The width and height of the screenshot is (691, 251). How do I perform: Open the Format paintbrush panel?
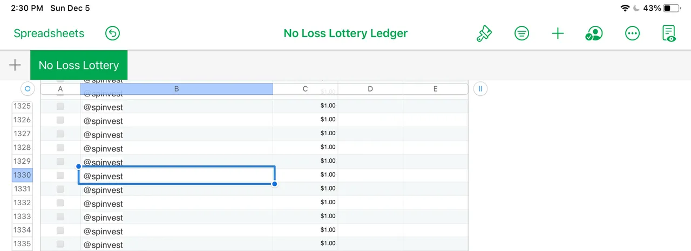coord(484,33)
